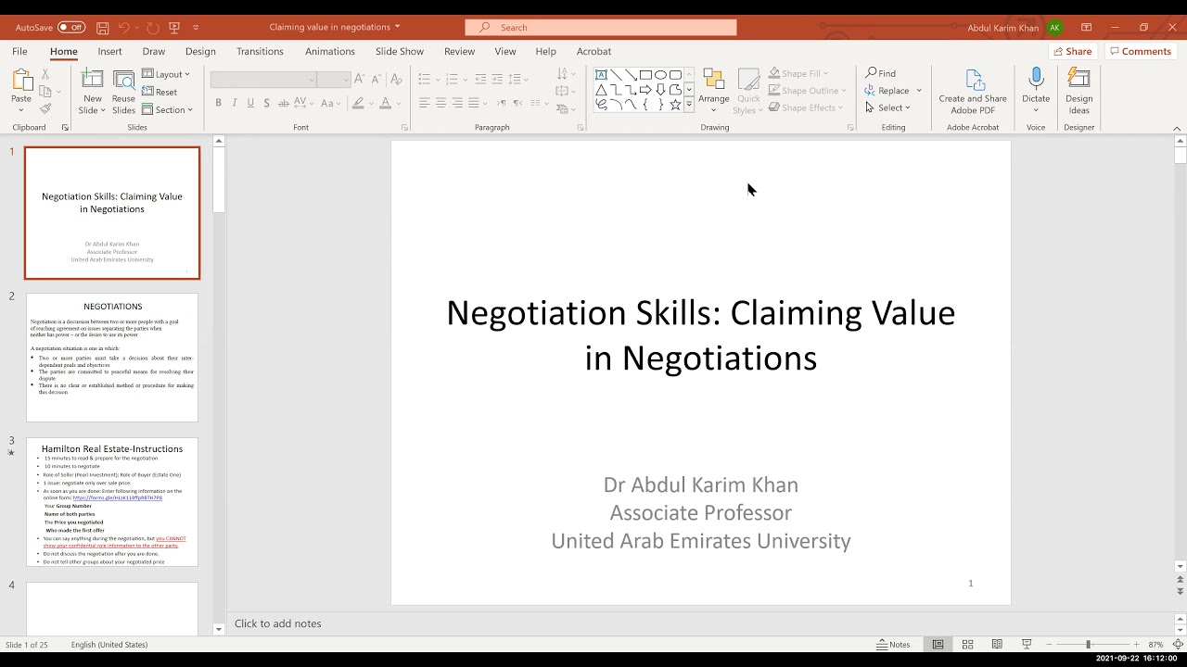The height and width of the screenshot is (667, 1187).
Task: Click Fit slide to current window icon
Action: tap(1177, 645)
